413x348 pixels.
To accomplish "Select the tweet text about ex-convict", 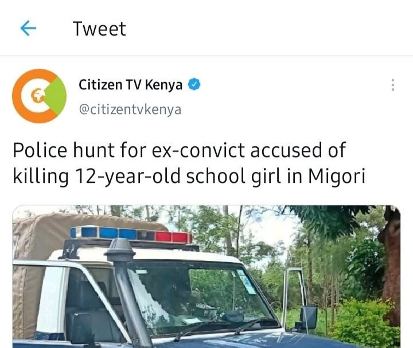I will pos(189,163).
